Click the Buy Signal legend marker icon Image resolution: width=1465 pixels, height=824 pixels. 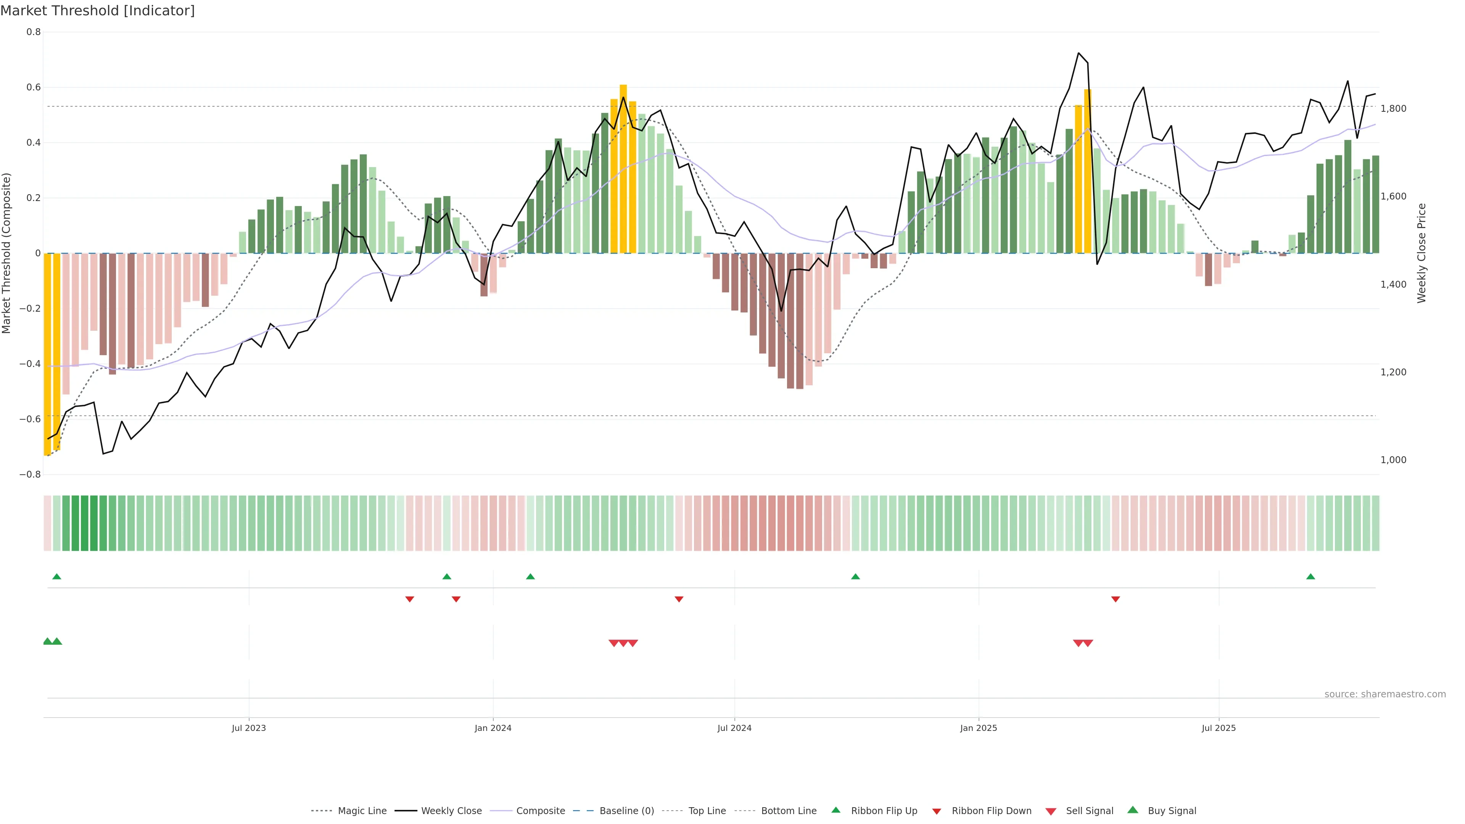(x=1132, y=810)
